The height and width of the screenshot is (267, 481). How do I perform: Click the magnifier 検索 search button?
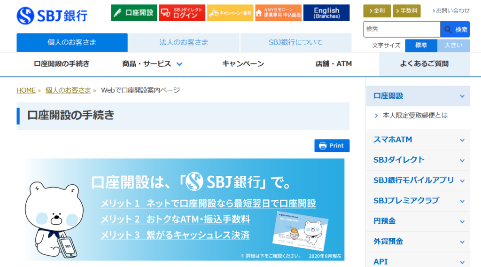point(455,29)
